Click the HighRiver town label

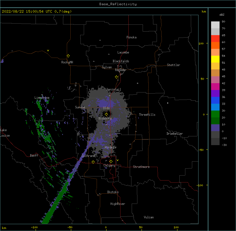[118, 204]
